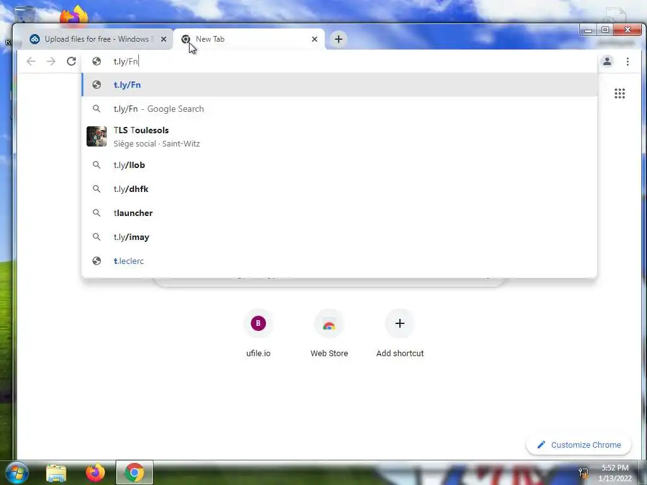Open a new tab with plus button
The height and width of the screenshot is (485, 647).
(x=339, y=39)
